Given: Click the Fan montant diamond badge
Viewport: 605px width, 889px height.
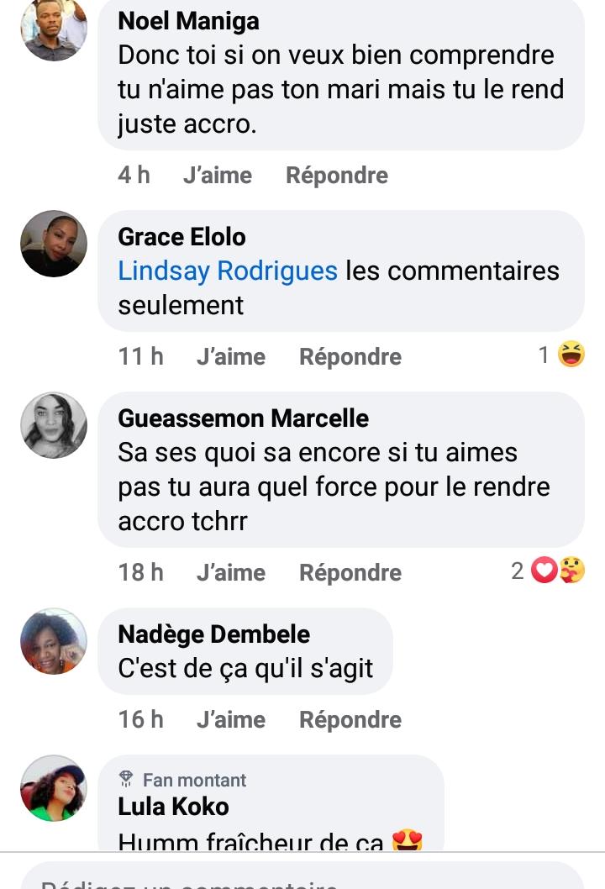Looking at the screenshot, I should 127,780.
